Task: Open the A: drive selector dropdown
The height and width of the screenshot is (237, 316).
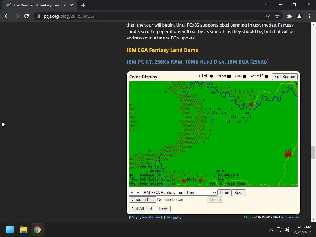Action: coord(135,193)
